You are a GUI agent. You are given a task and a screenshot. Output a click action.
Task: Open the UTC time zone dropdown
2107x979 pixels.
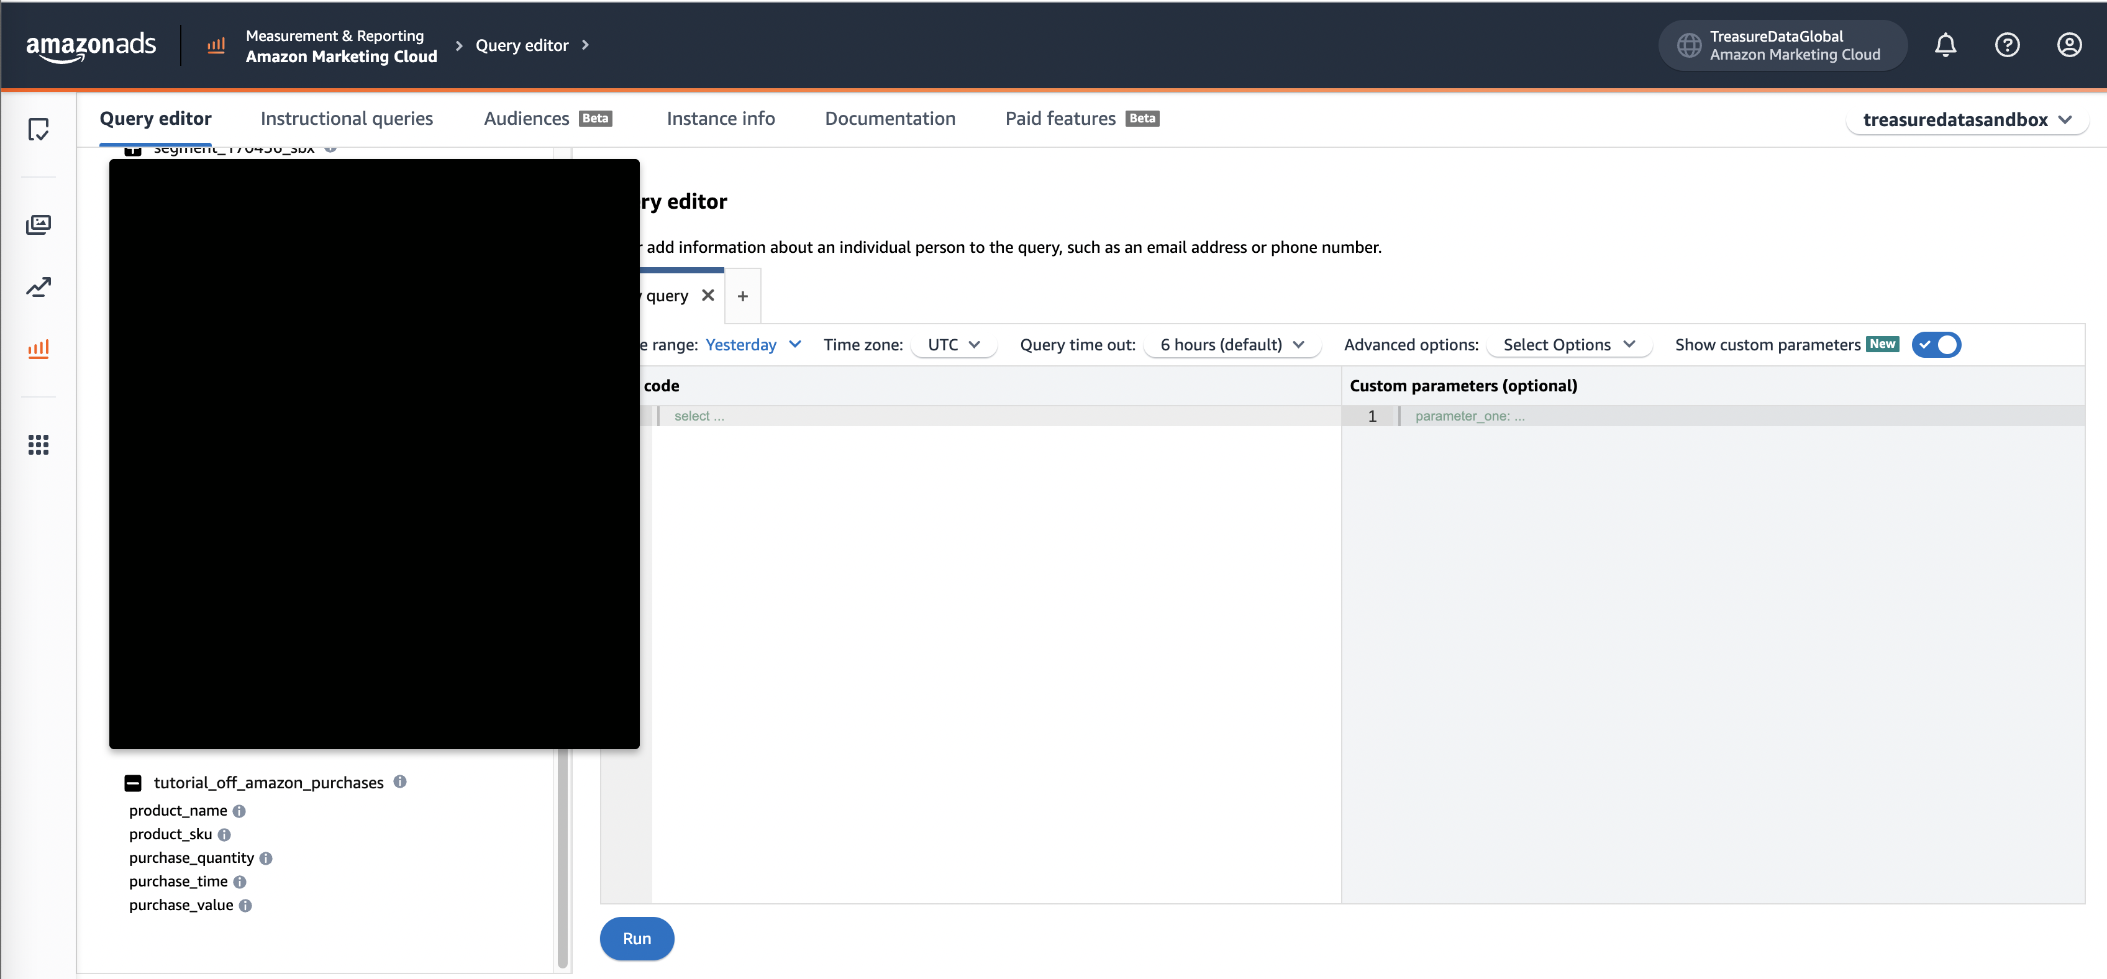coord(953,344)
